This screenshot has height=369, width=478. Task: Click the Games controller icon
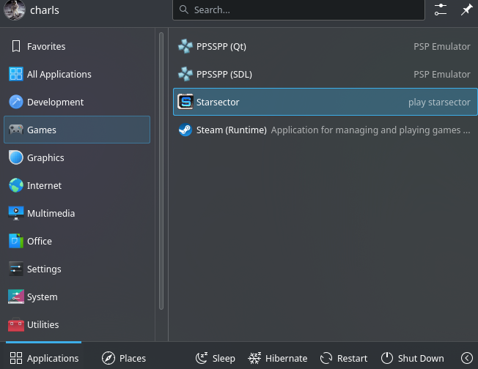tap(16, 130)
